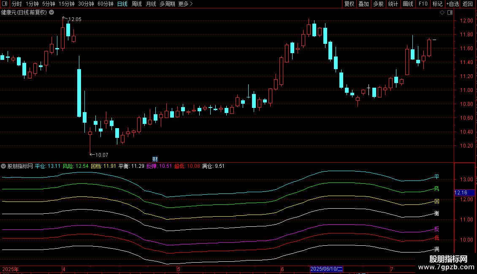Click the 衡 label on white line
Viewport: 477px width, 274px height.
(436, 213)
